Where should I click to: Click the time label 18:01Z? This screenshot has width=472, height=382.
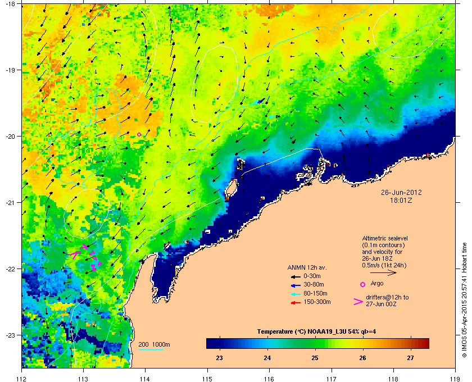(x=401, y=200)
